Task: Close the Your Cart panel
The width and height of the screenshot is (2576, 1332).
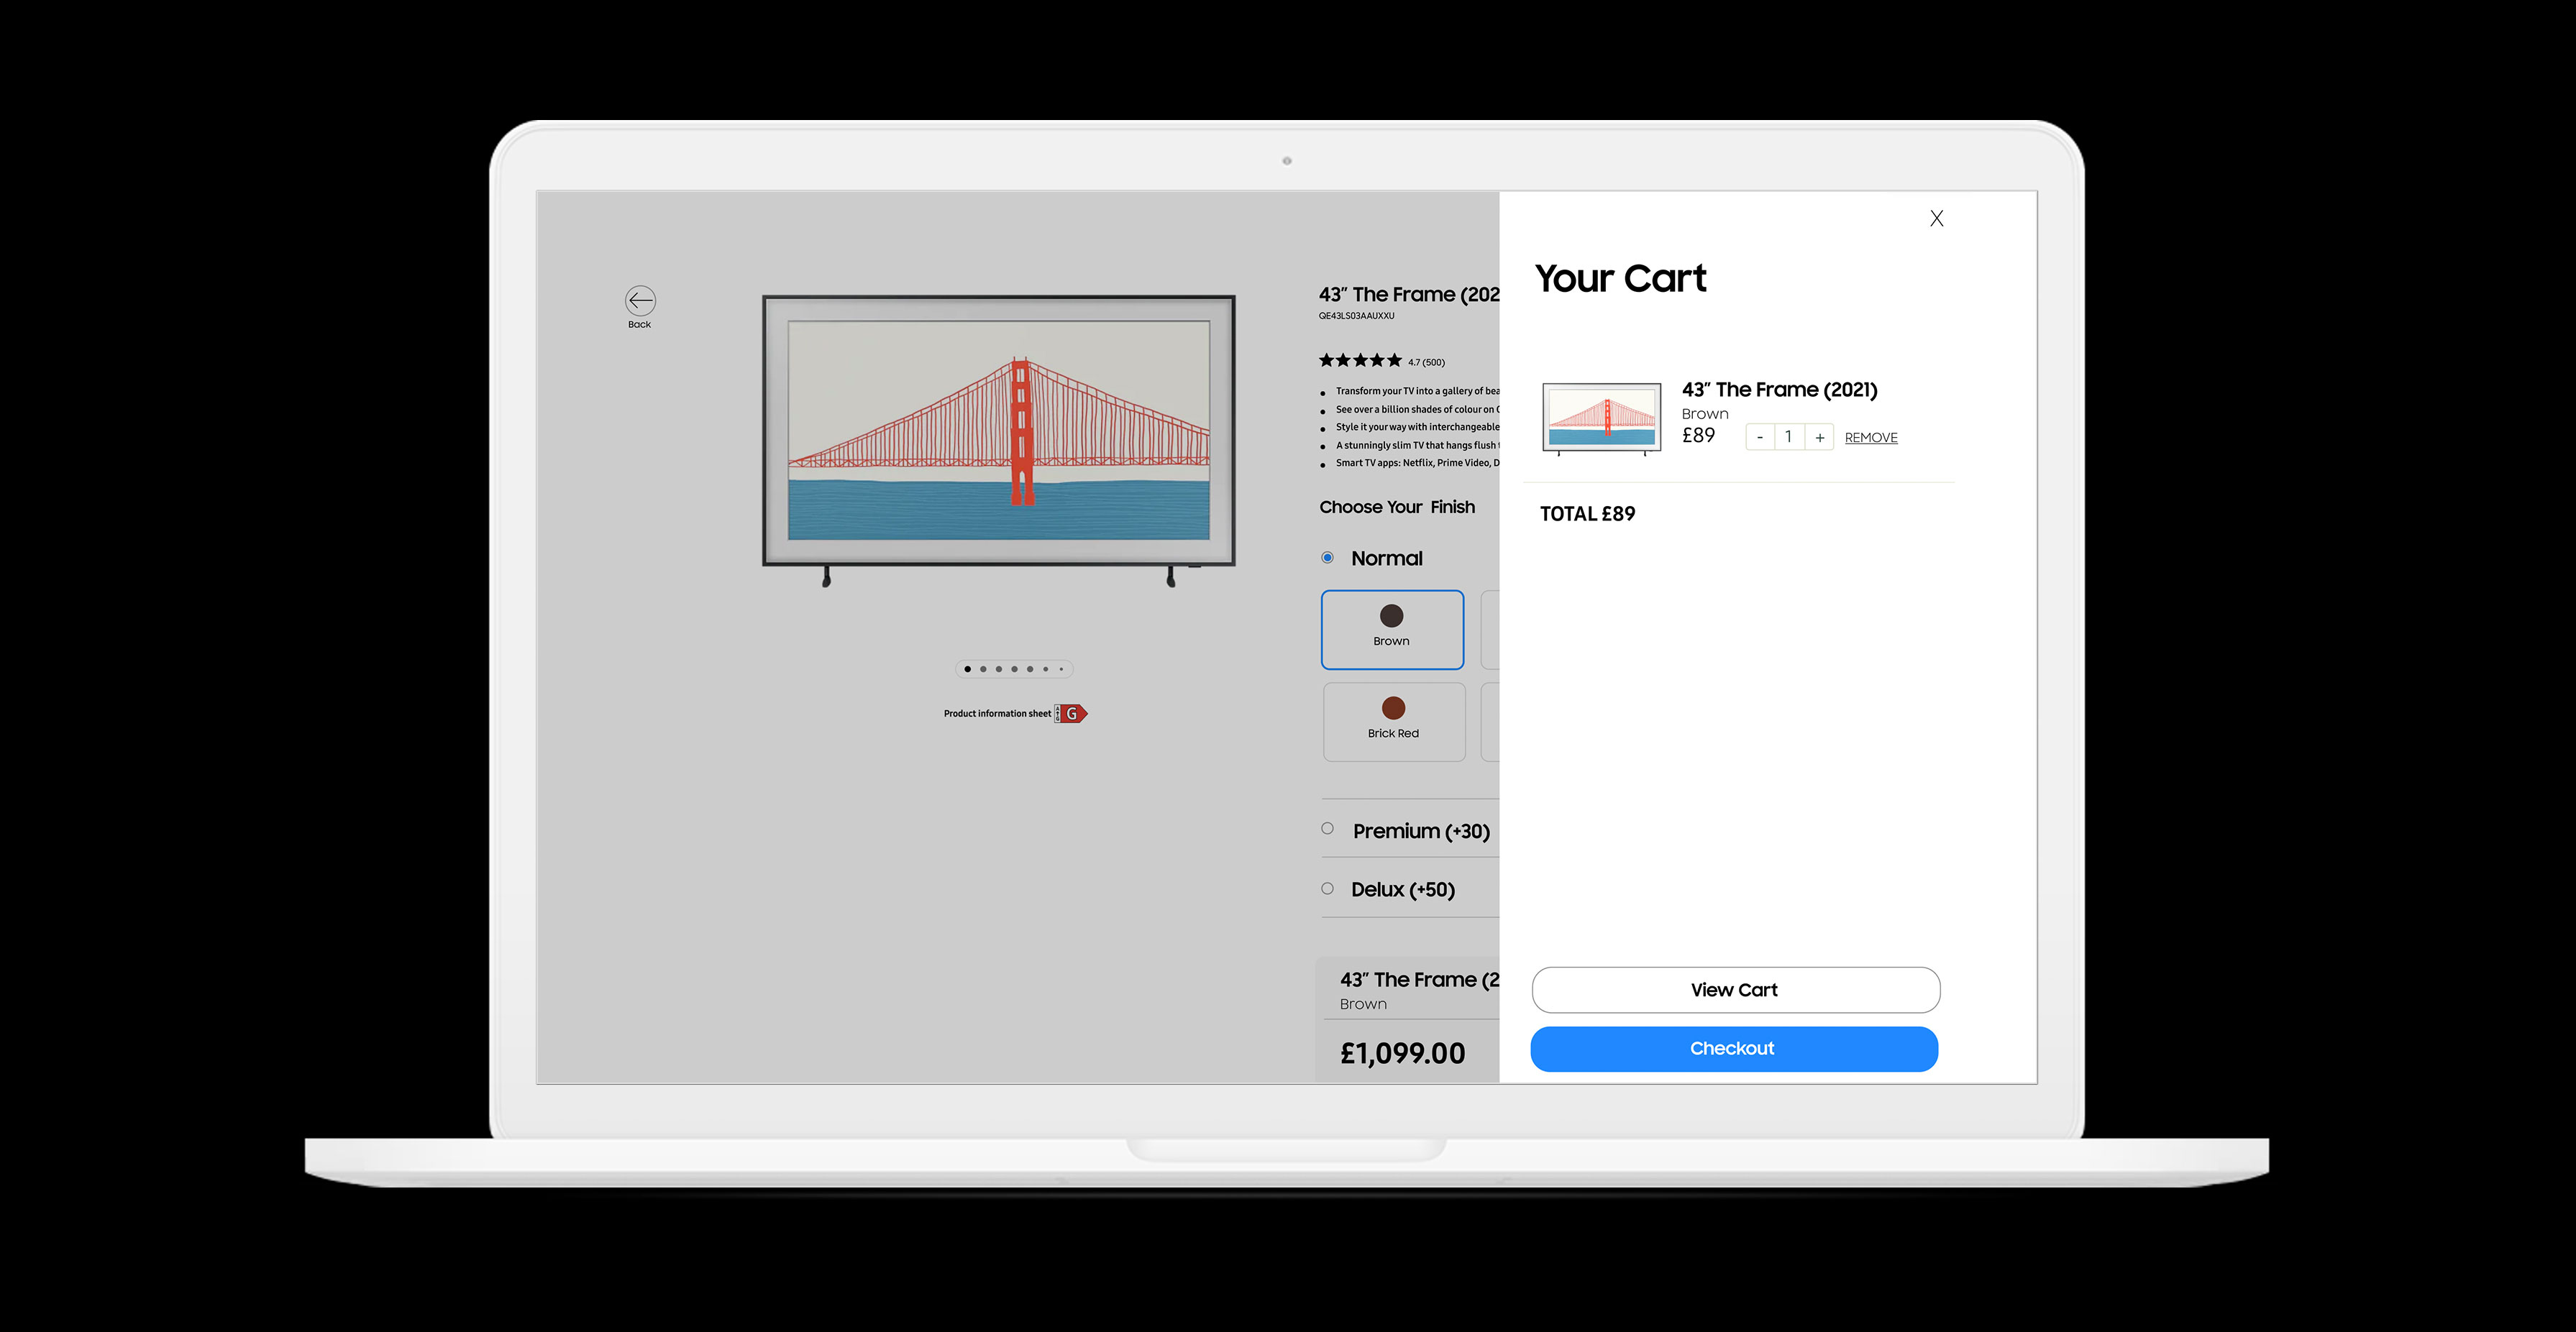Action: 1936,218
